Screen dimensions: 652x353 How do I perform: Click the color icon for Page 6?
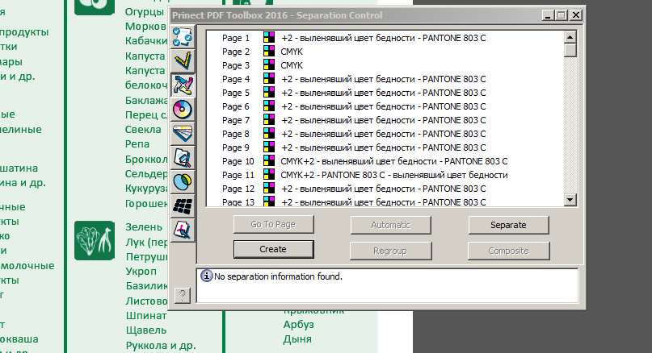(x=268, y=106)
